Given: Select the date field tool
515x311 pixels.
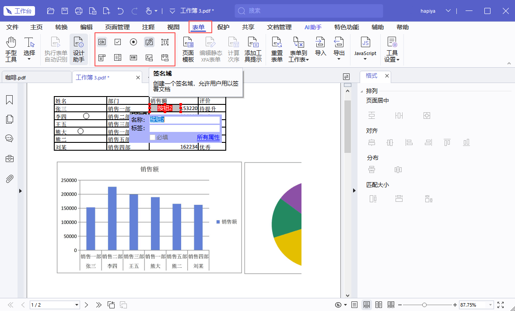Looking at the screenshot, I should tap(165, 58).
